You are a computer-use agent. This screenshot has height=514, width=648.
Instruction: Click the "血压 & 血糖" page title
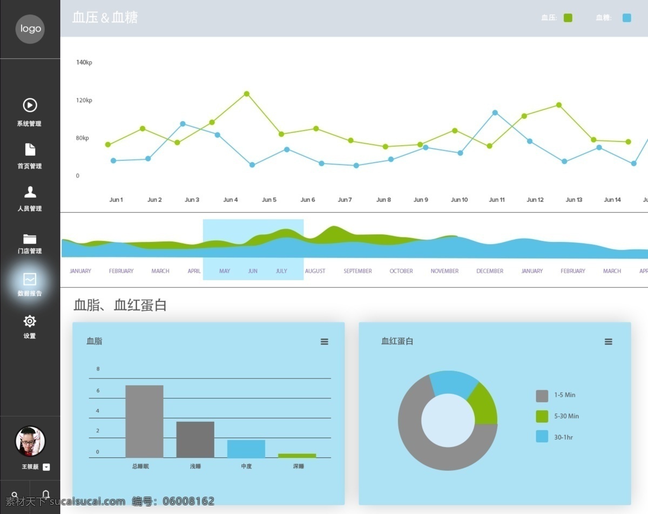pyautogui.click(x=105, y=18)
